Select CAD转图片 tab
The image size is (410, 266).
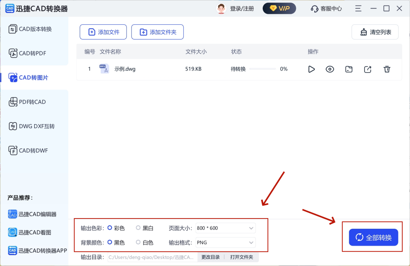point(34,78)
